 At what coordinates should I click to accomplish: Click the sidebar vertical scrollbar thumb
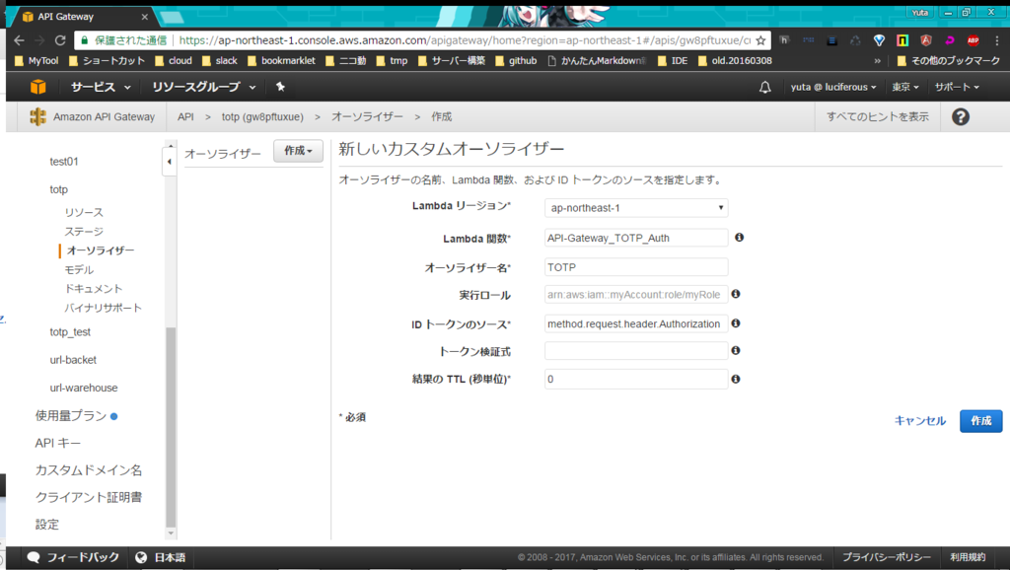click(x=171, y=427)
